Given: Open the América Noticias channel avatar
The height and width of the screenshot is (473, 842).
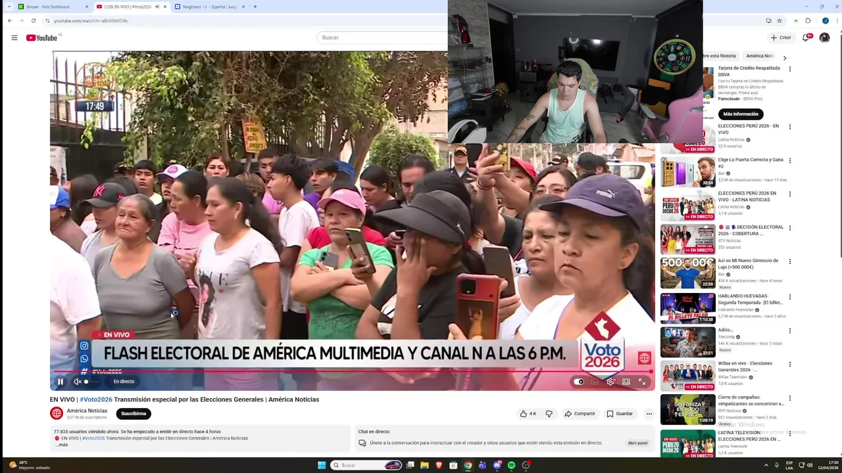Looking at the screenshot, I should (x=57, y=413).
